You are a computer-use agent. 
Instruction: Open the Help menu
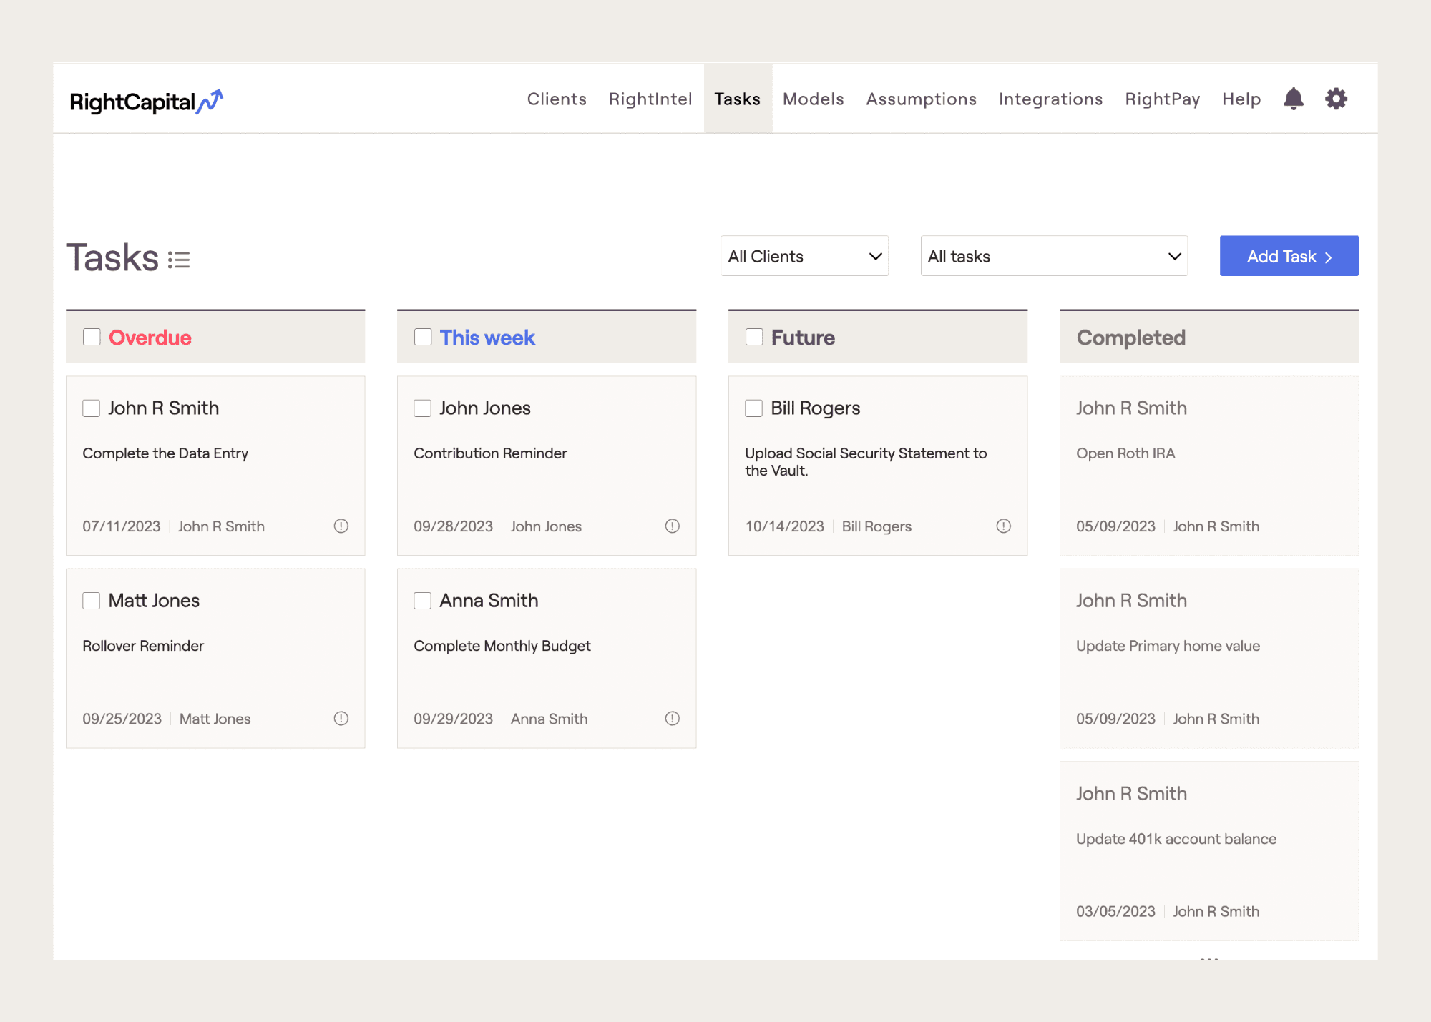pyautogui.click(x=1241, y=99)
